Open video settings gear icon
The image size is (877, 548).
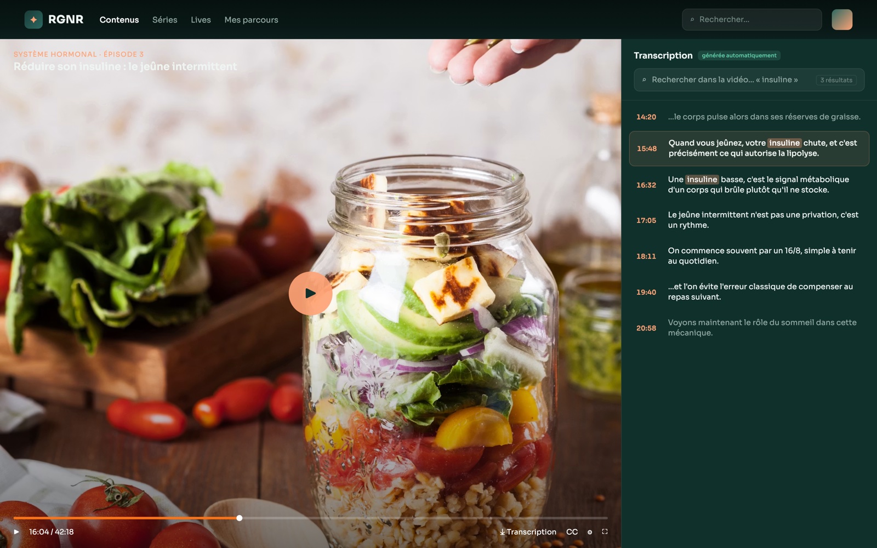590,532
